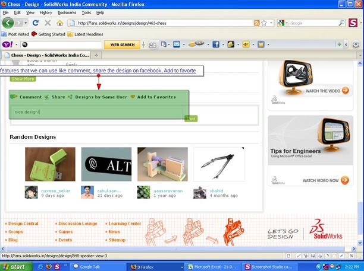Click the shopping bag Yahoo toolbar icon
Viewport: 364px width, 271px height.
[261, 44]
